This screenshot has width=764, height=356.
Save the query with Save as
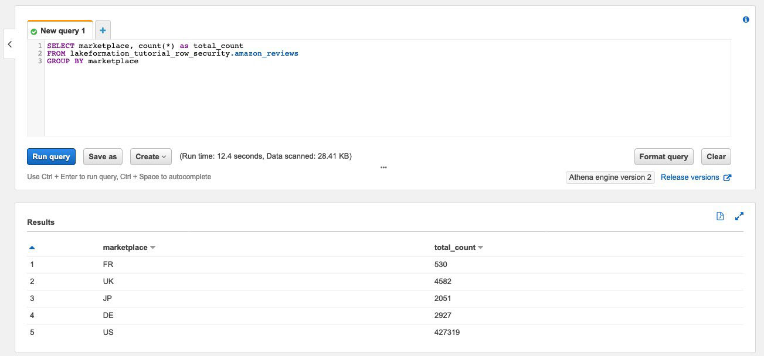coord(103,156)
